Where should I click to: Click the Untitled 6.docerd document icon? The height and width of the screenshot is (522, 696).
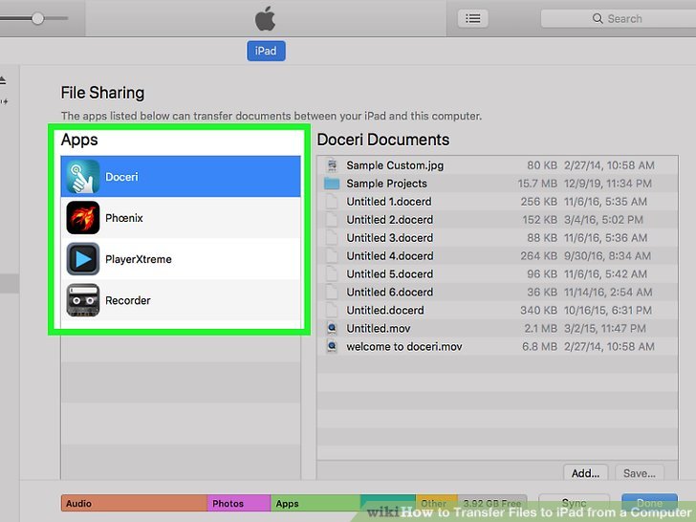[x=332, y=293]
